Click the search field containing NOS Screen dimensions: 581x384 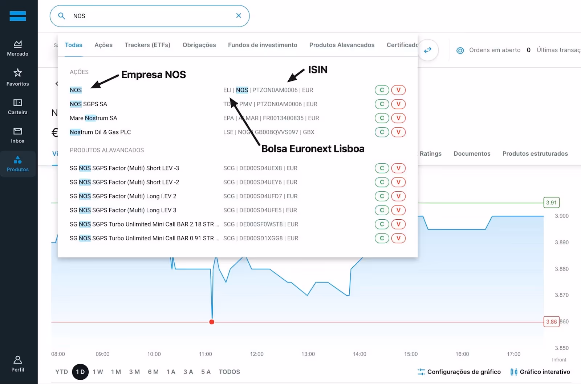tap(150, 16)
